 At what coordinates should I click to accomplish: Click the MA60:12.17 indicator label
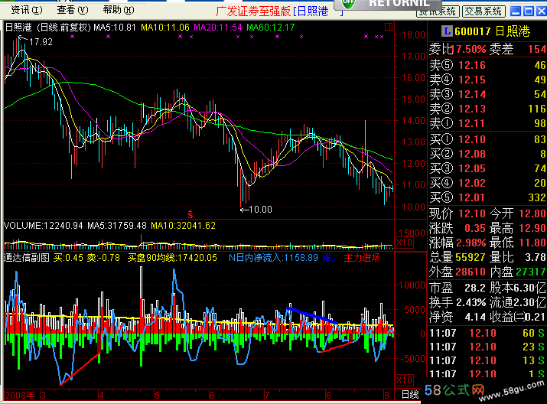click(271, 28)
